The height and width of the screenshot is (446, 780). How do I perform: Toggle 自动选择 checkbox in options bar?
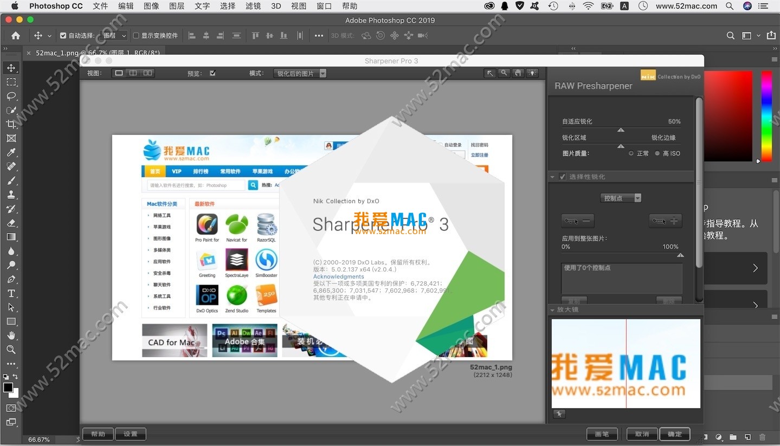coord(63,36)
